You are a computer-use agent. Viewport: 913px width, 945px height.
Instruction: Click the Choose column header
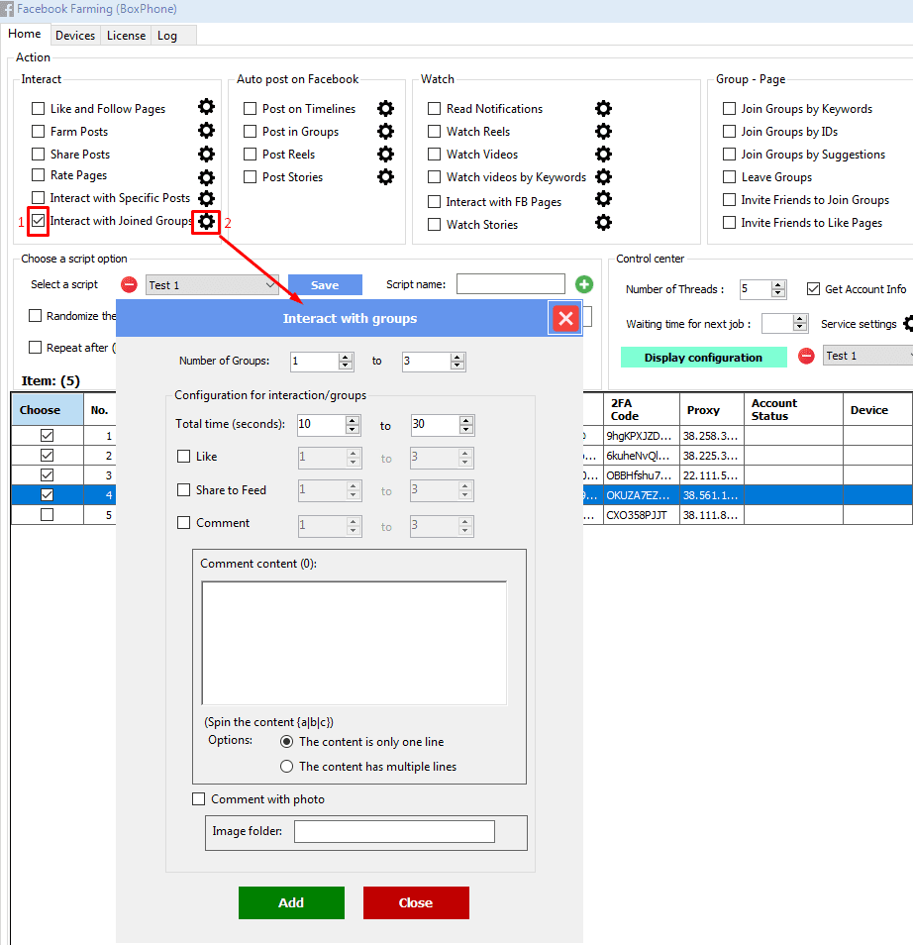48,410
